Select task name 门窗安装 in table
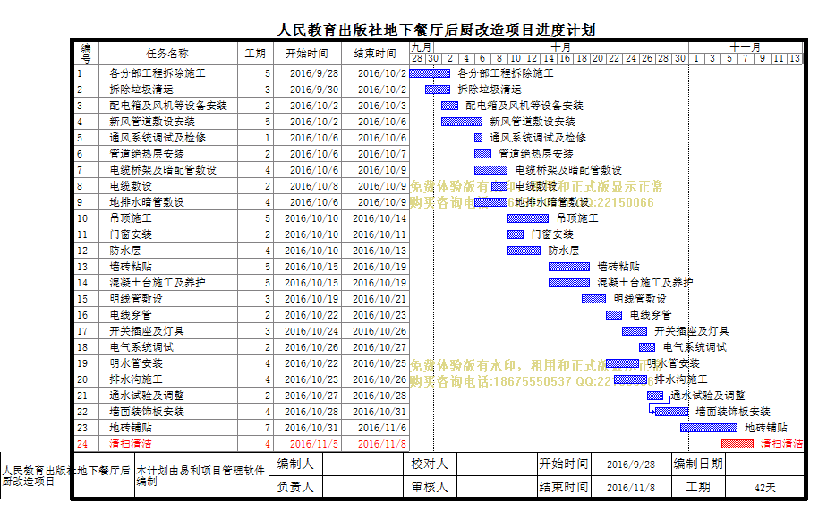 click(x=131, y=234)
